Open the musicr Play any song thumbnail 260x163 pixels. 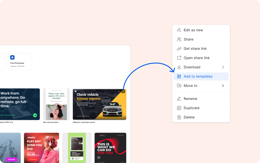[41, 148]
